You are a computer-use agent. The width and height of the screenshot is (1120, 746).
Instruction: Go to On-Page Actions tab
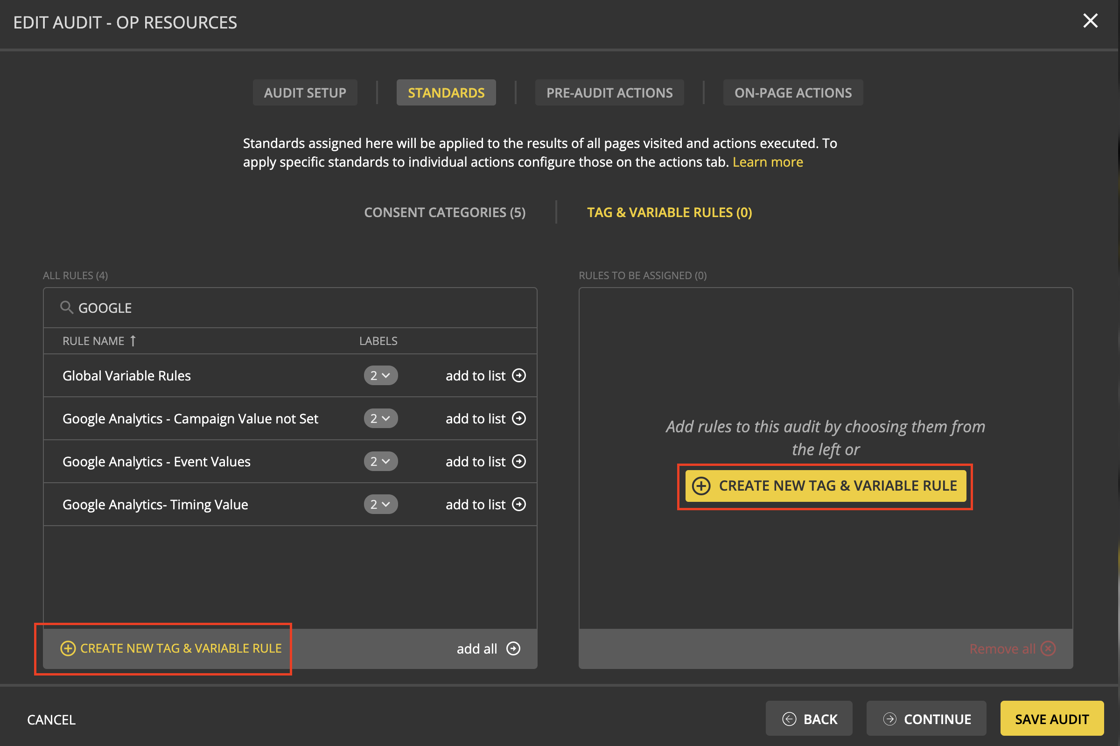point(793,92)
